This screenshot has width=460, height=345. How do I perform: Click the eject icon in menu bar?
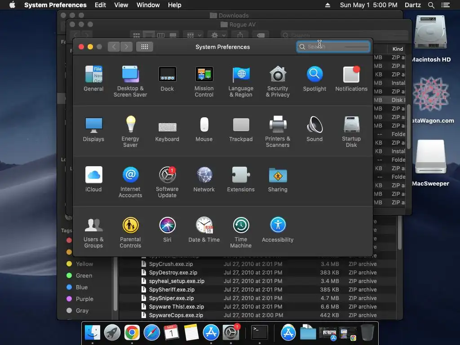click(x=327, y=5)
